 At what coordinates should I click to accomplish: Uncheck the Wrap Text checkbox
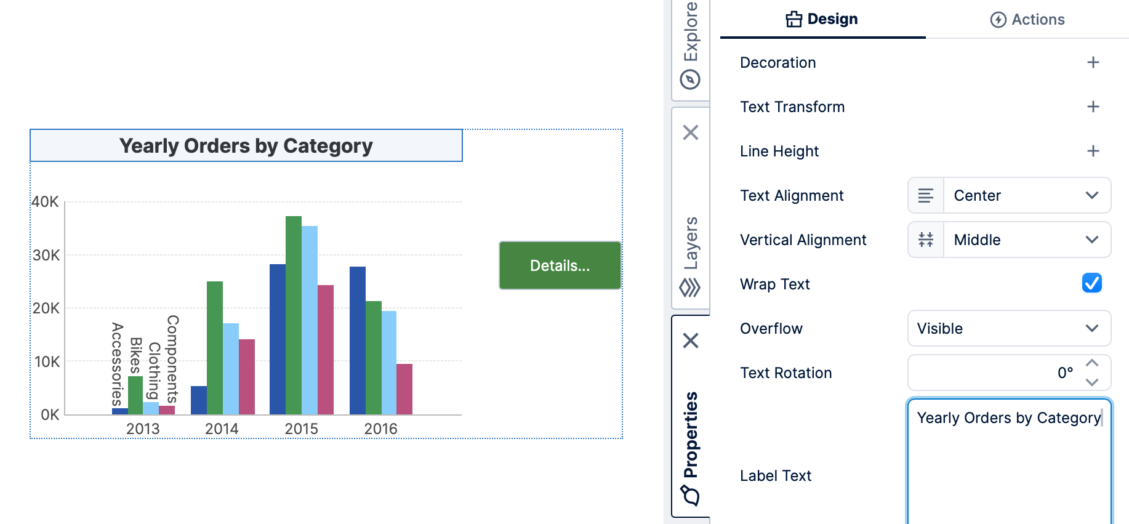click(x=1091, y=283)
